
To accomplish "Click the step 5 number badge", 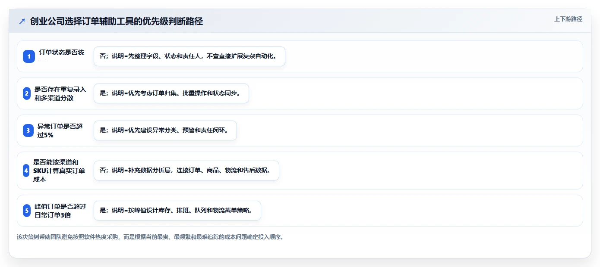I will point(27,211).
